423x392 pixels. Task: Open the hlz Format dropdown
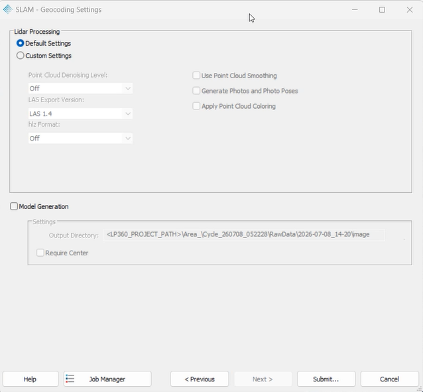tap(80, 138)
